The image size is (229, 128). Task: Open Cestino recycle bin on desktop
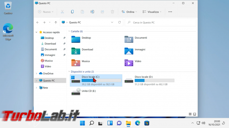[x=8, y=8]
